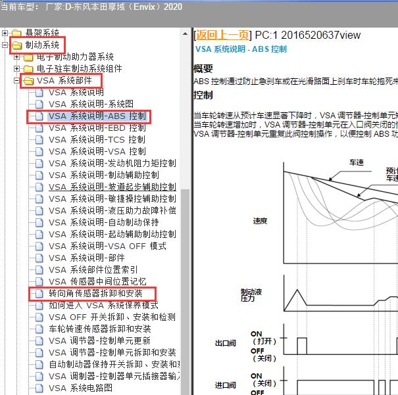Click the 悬架系统 folder icon

pos(16,34)
